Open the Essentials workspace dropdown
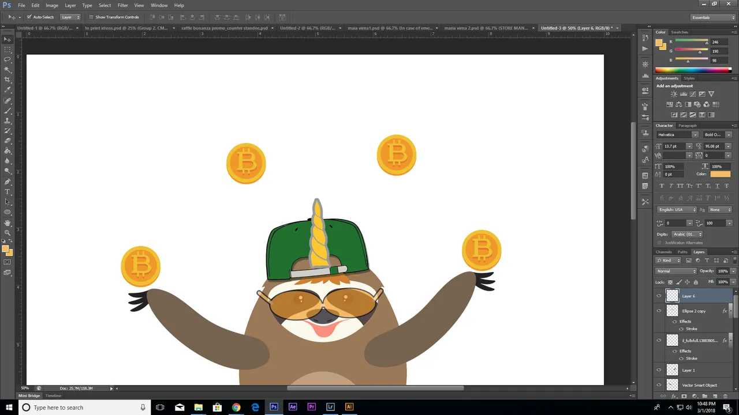This screenshot has height=415, width=739. click(x=714, y=17)
